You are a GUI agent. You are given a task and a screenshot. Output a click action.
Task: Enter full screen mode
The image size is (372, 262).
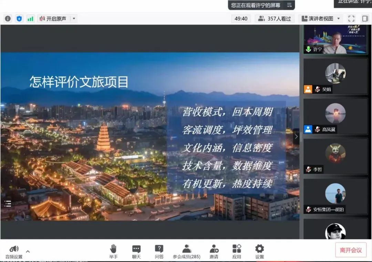pyautogui.click(x=351, y=19)
